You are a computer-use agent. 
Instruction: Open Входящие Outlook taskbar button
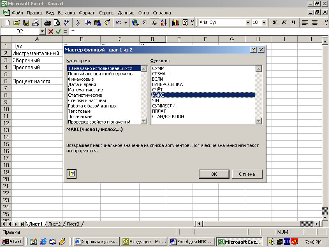point(145,242)
